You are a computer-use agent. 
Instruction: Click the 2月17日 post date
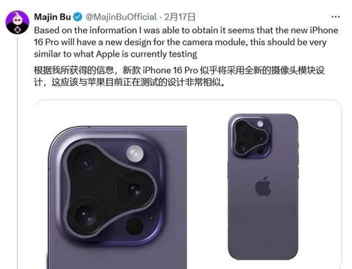point(179,17)
